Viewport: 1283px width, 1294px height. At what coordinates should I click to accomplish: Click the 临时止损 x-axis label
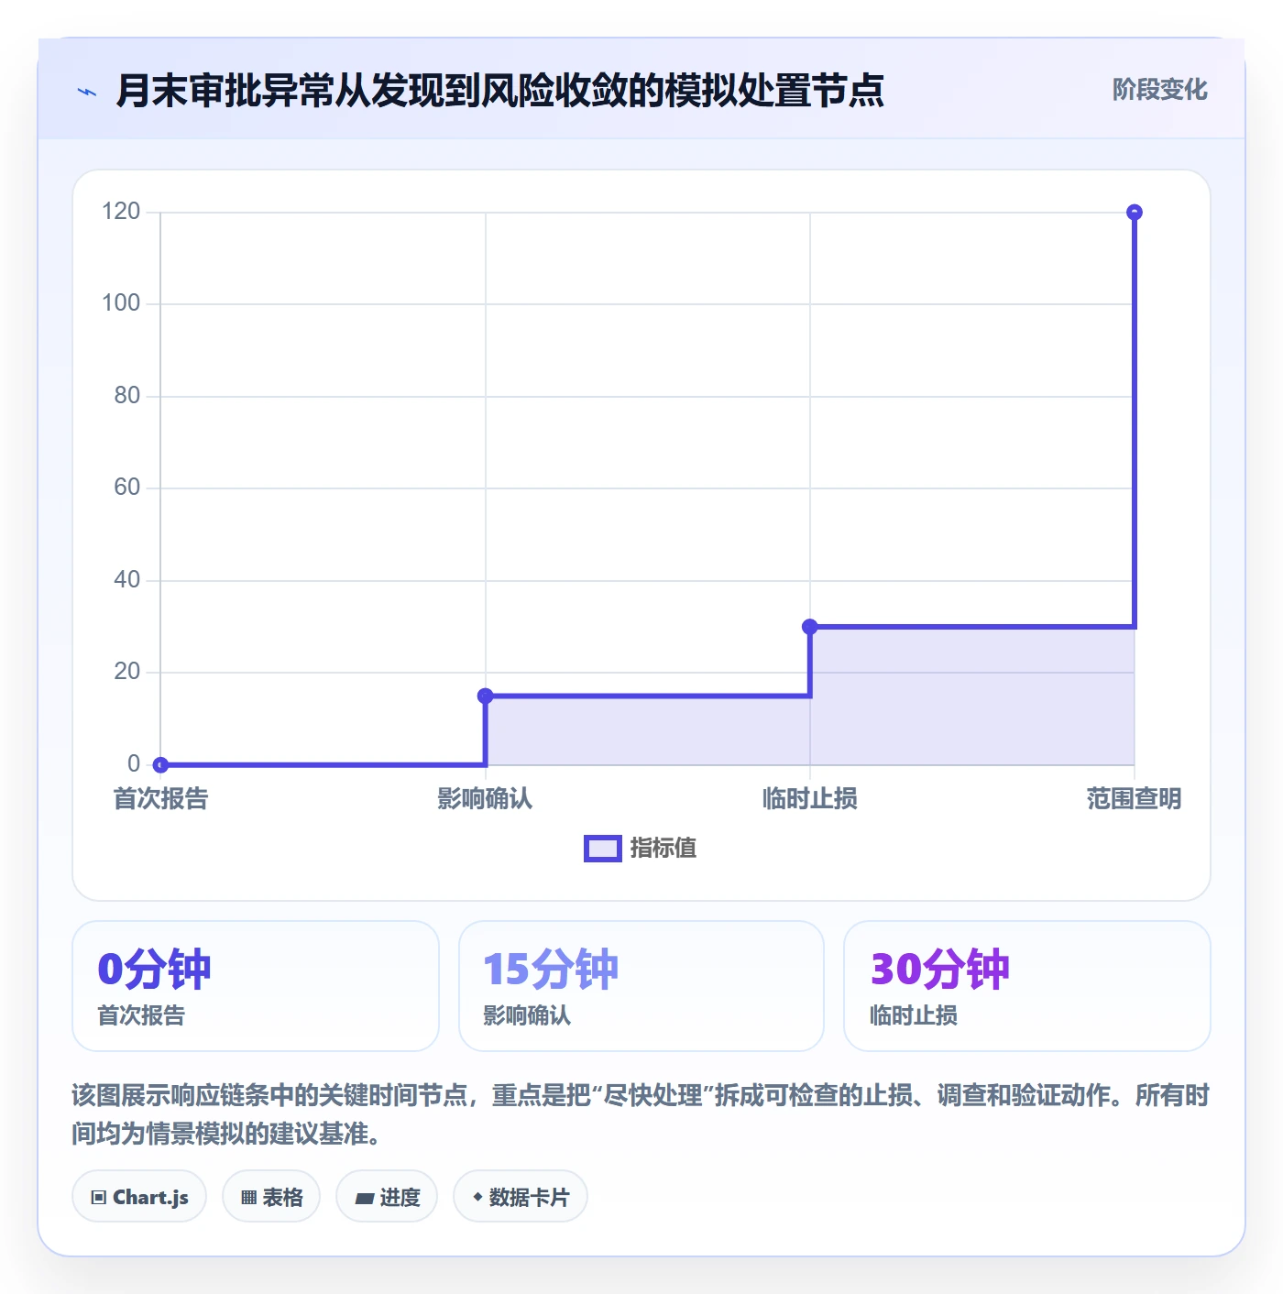tap(810, 799)
